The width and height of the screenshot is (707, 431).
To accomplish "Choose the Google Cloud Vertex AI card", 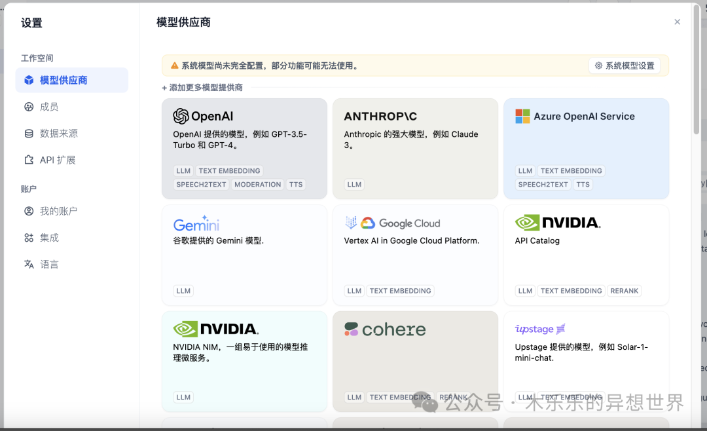I will [415, 255].
